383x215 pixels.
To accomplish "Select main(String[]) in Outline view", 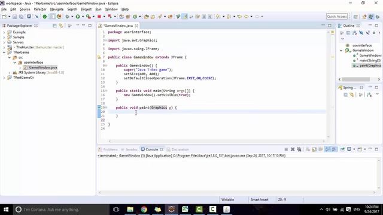I will (370, 60).
